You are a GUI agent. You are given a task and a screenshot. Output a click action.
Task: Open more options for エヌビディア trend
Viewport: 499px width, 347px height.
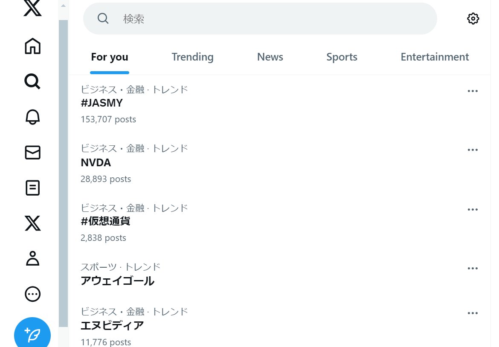point(473,313)
